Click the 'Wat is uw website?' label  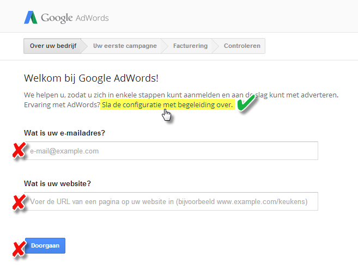57,183
